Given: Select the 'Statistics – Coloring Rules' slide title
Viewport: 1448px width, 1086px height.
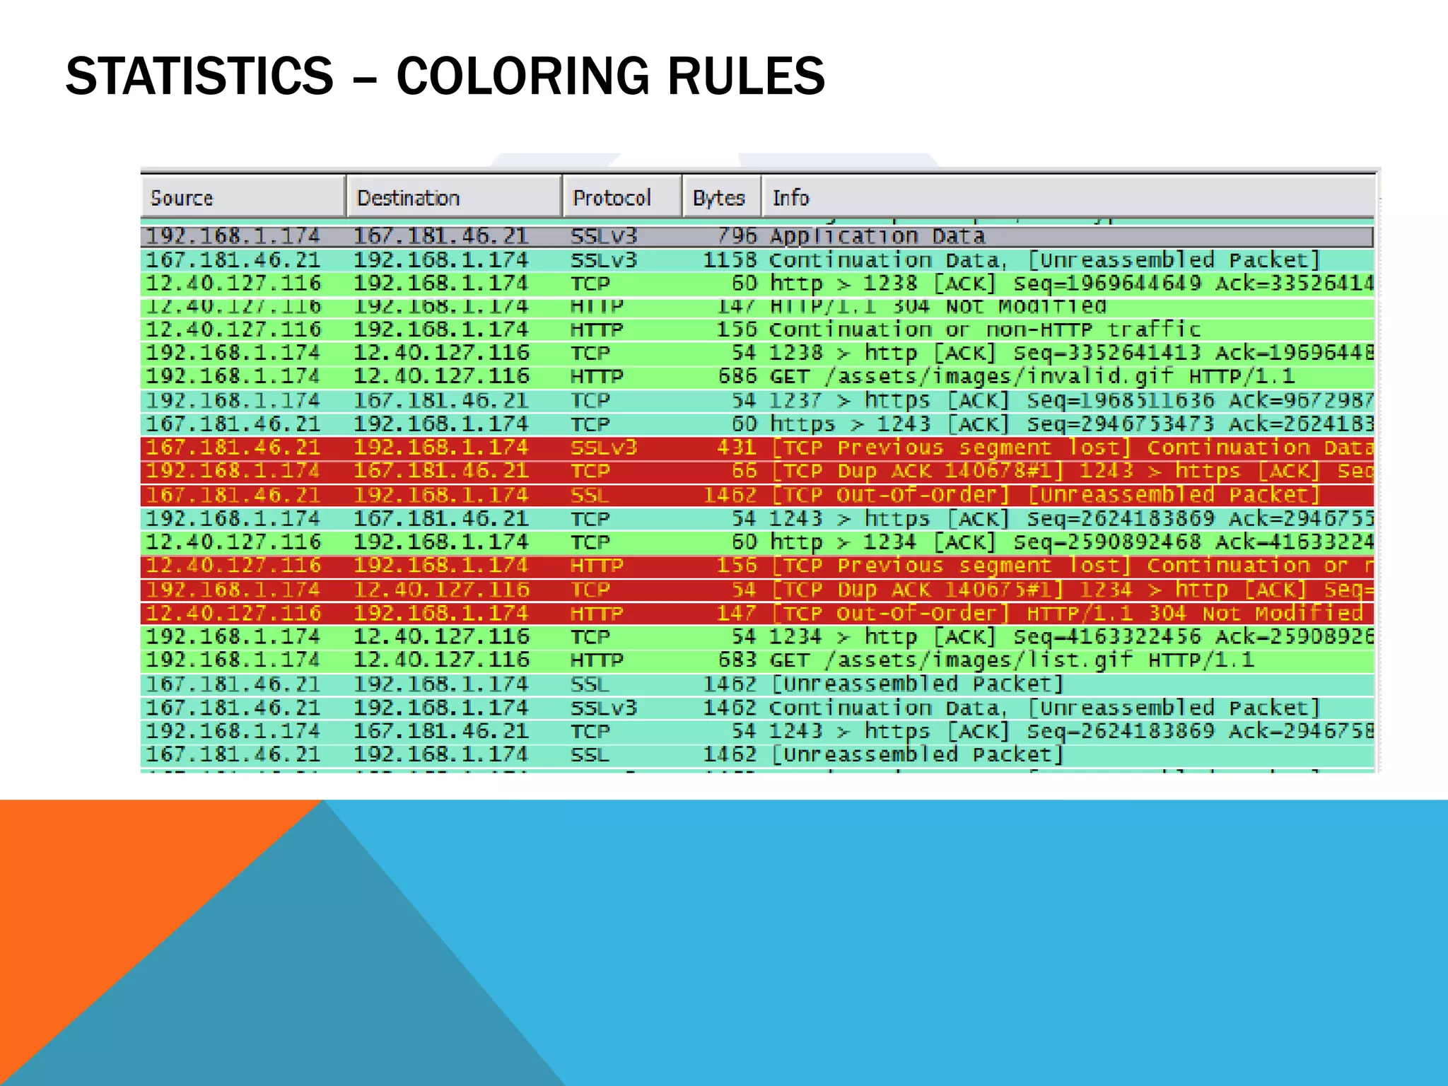Looking at the screenshot, I should pyautogui.click(x=445, y=76).
